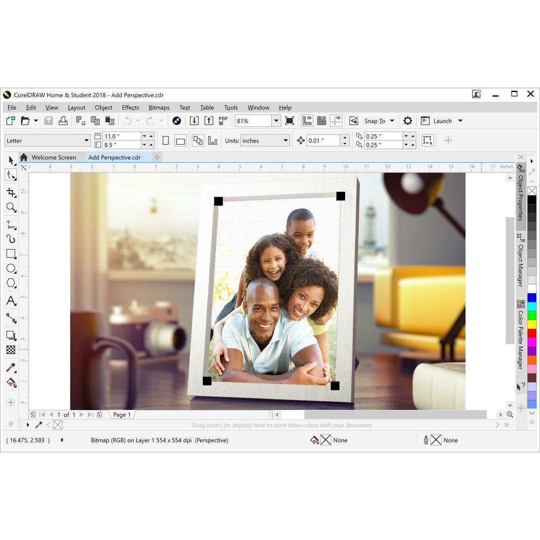Viewport: 540px width, 540px height.
Task: Toggle the document grid display
Action: pyautogui.click(x=321, y=120)
